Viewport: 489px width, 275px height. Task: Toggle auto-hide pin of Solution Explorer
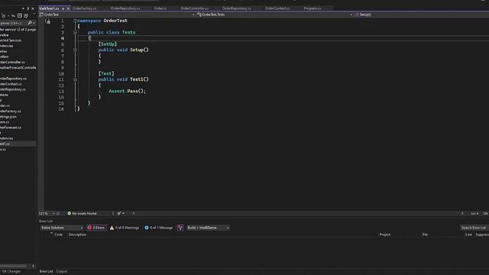click(x=28, y=8)
